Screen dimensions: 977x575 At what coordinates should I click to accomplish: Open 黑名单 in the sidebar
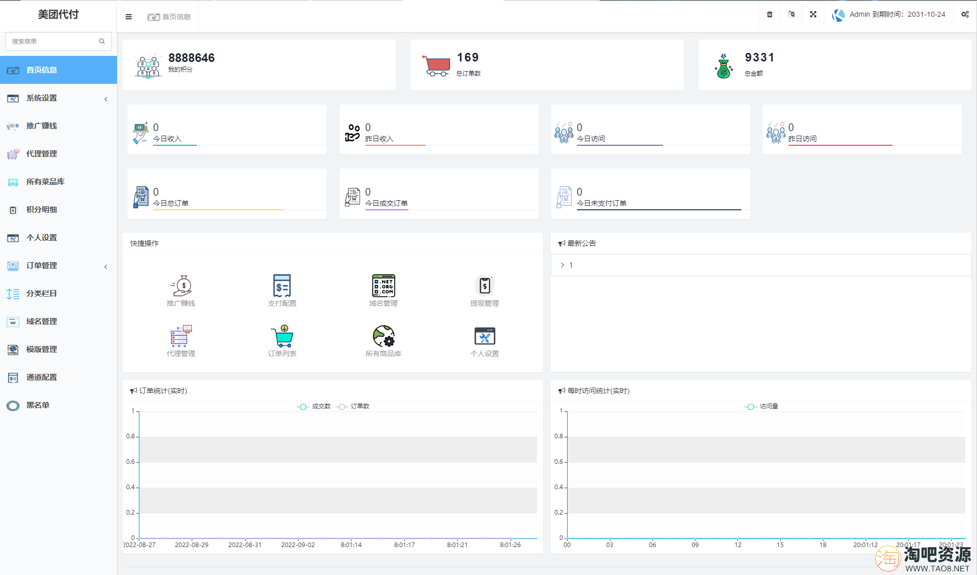[x=58, y=405]
